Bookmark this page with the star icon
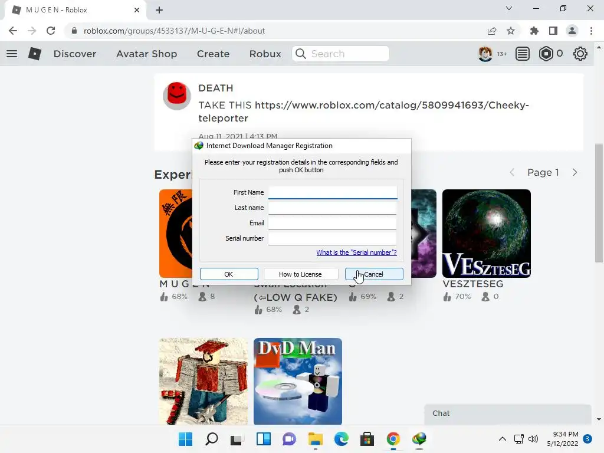Viewport: 604px width, 453px height. click(x=511, y=31)
